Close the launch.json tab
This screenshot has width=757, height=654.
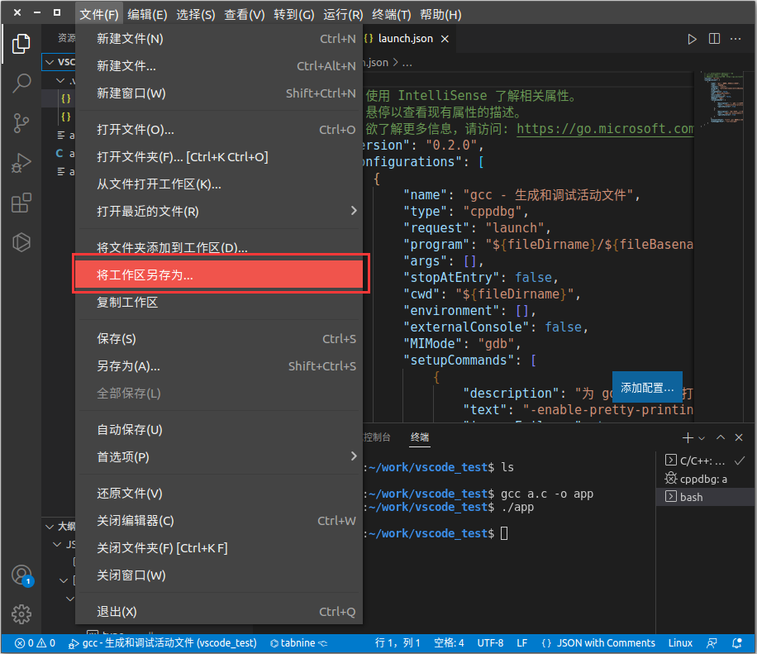tap(445, 39)
